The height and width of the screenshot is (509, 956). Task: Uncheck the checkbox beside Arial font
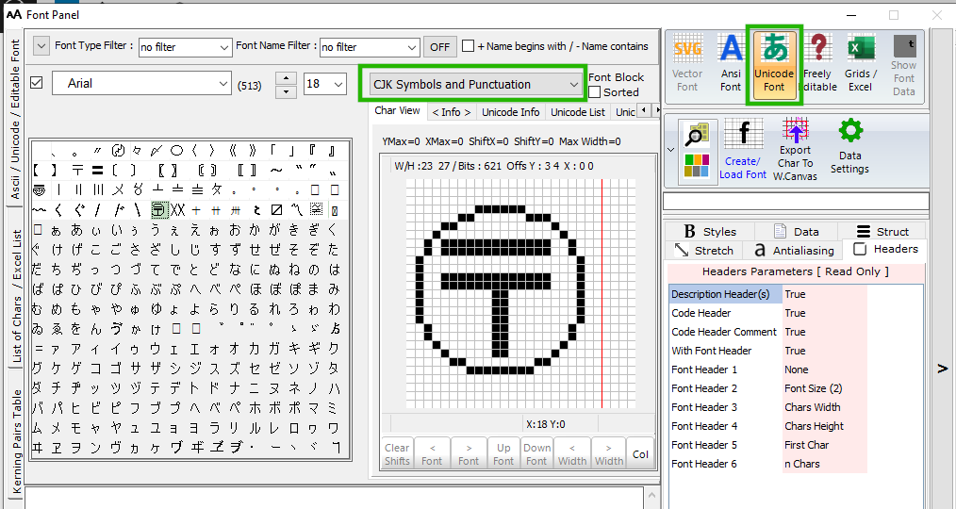(37, 83)
